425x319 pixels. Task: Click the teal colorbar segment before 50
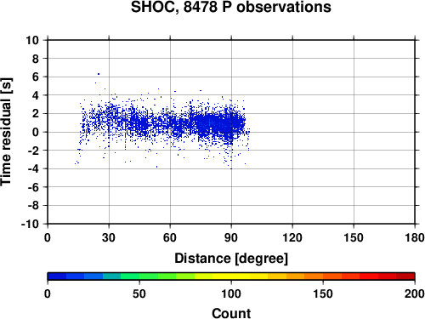pos(112,276)
